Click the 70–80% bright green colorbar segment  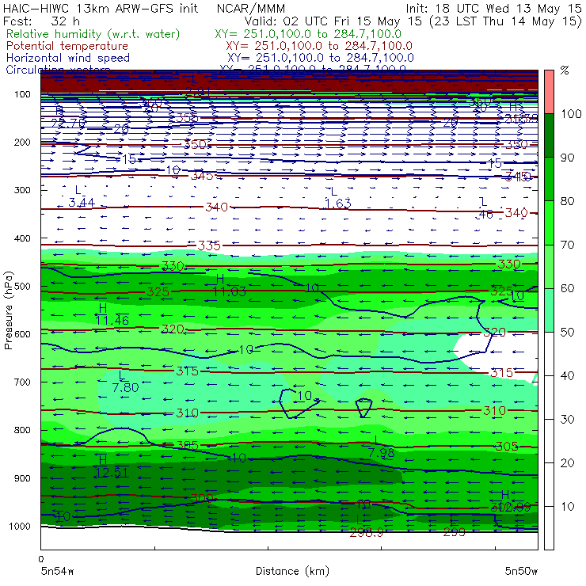(x=549, y=223)
